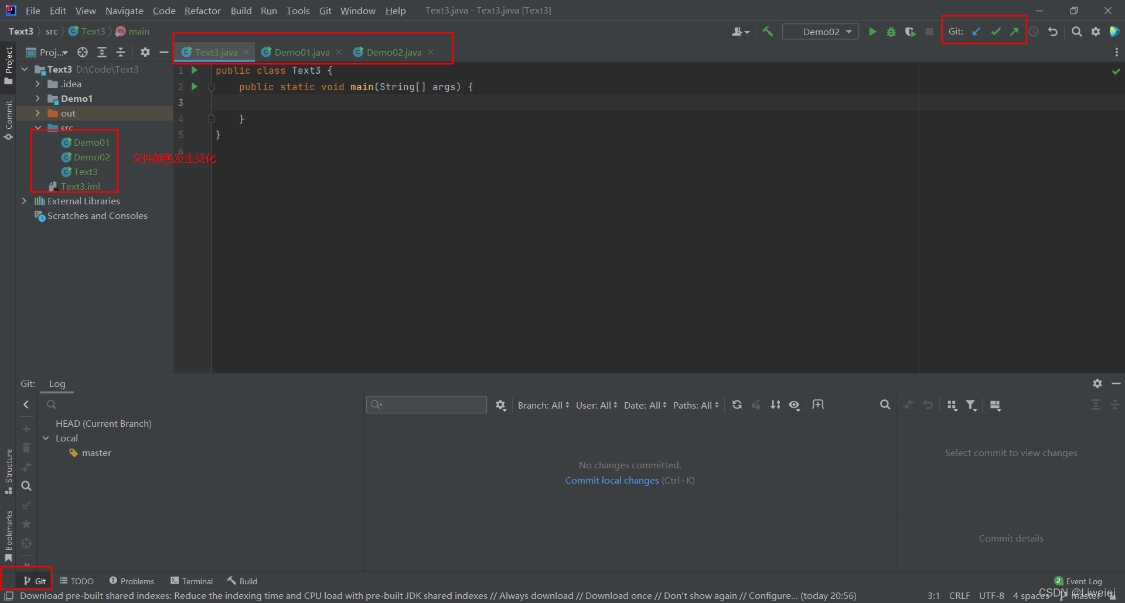The height and width of the screenshot is (603, 1125).
Task: Click the Git log sort arrows icon
Action: (775, 405)
